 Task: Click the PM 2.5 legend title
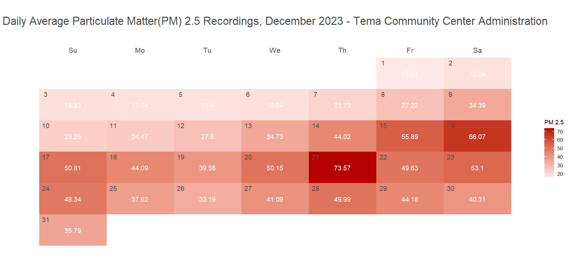(554, 122)
